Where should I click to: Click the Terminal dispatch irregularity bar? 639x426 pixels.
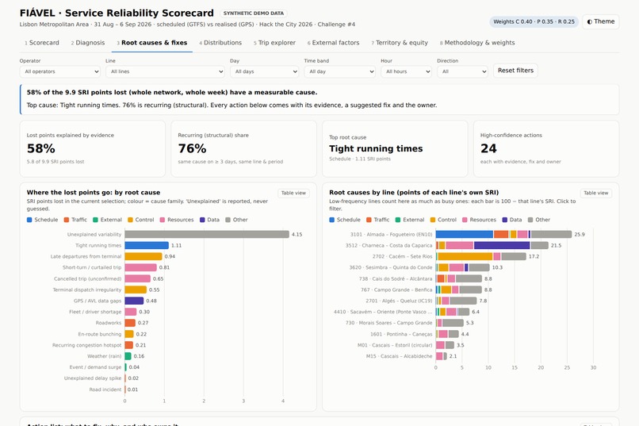coord(136,290)
